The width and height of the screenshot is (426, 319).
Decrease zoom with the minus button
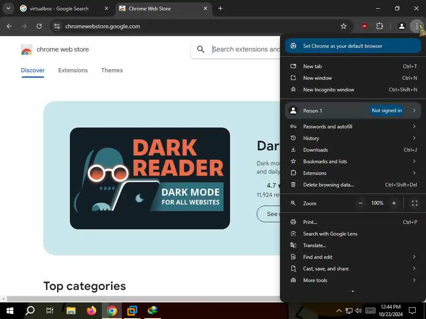pyautogui.click(x=361, y=203)
